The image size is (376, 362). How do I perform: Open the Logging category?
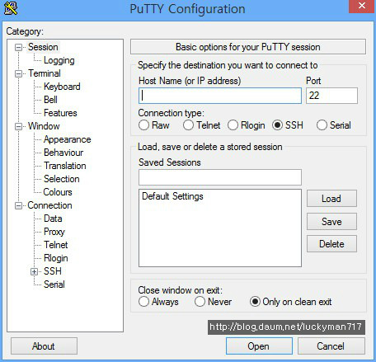[59, 60]
